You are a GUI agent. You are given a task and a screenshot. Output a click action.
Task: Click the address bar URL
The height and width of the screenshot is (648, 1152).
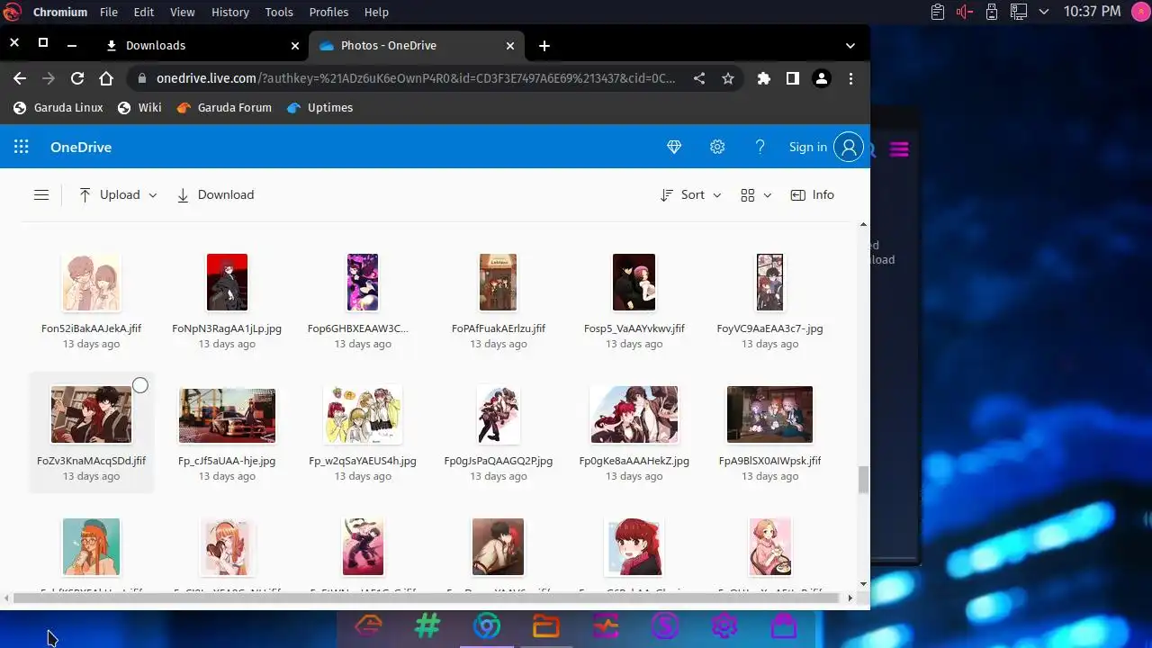(416, 78)
